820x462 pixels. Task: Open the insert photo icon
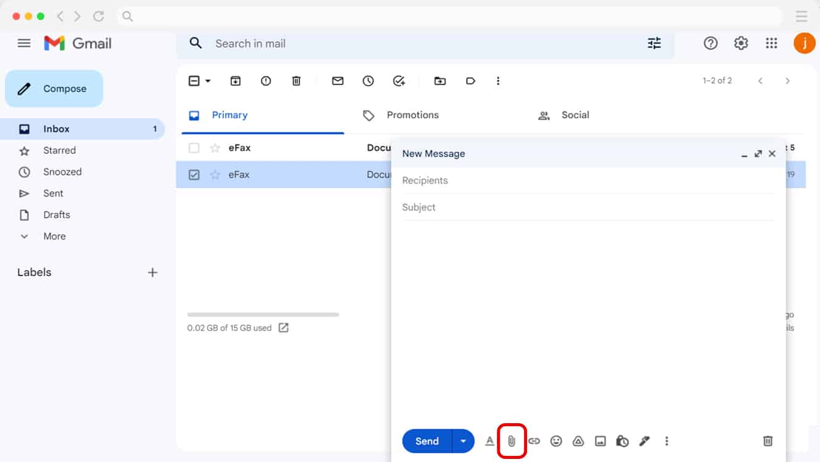point(601,441)
